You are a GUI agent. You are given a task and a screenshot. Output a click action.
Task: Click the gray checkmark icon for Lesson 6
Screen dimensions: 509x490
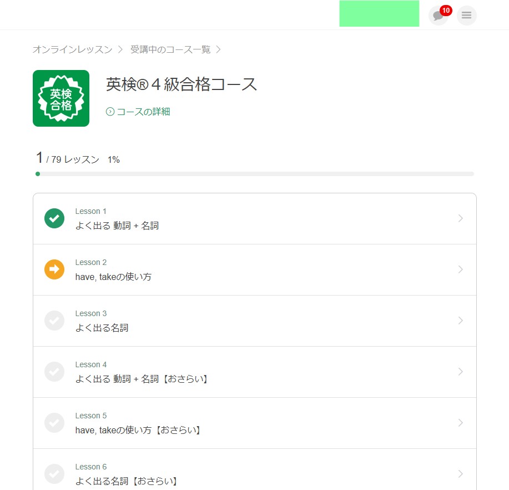[x=54, y=474]
